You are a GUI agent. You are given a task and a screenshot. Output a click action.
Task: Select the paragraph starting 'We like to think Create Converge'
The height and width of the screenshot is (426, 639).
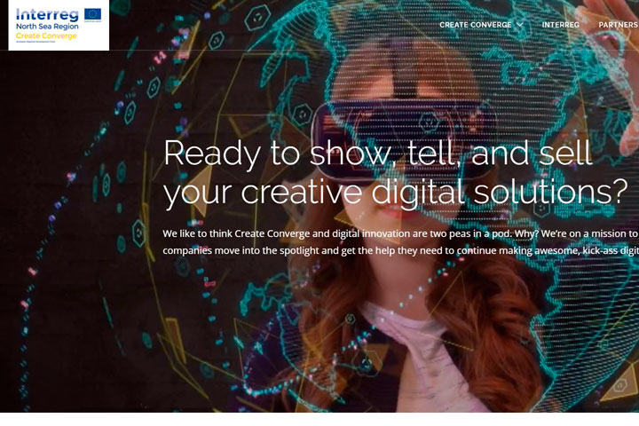tap(400, 241)
